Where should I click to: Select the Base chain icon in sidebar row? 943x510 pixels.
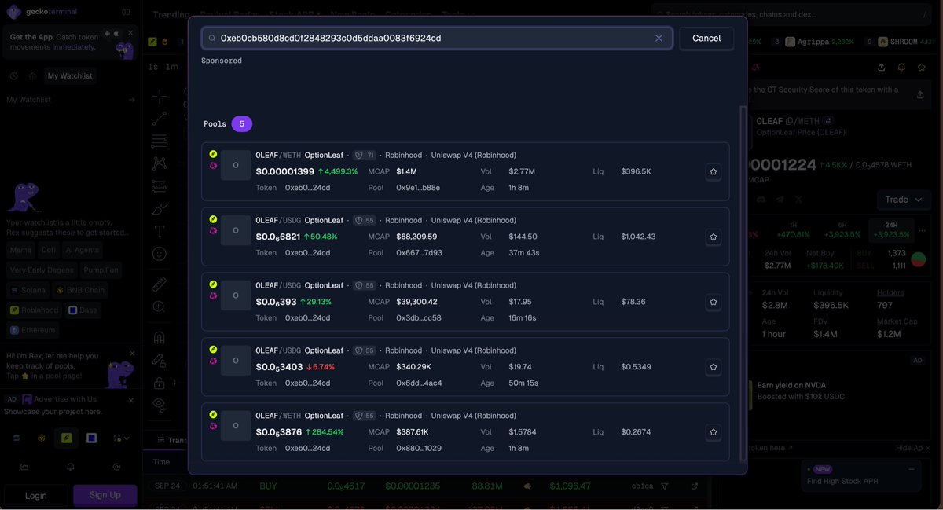pyautogui.click(x=92, y=438)
